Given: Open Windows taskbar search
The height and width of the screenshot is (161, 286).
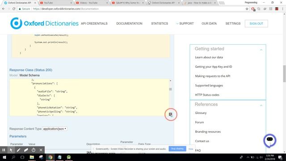Looking at the screenshot, I should tap(13, 157).
